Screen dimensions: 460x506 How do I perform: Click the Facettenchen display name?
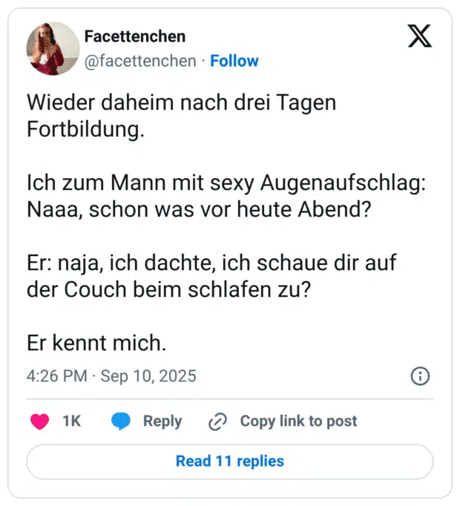coord(135,36)
